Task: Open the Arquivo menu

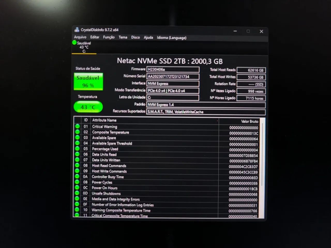Action: pos(80,37)
